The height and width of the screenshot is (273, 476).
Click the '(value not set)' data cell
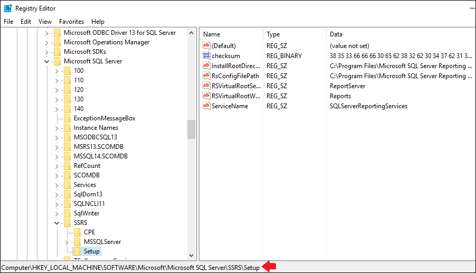tap(349, 46)
